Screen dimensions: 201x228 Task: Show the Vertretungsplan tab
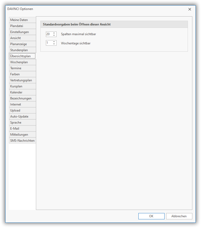(22, 80)
